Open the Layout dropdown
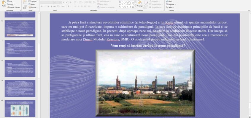This screenshot has width=251, height=118. (x=33, y=1)
